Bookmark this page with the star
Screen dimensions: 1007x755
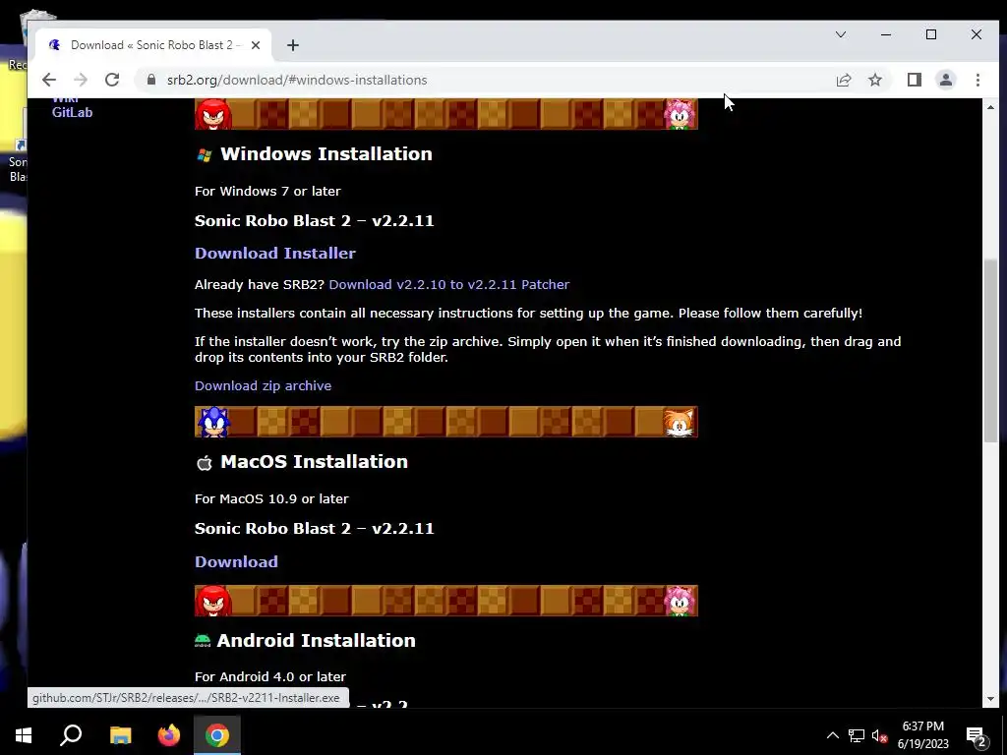(874, 80)
